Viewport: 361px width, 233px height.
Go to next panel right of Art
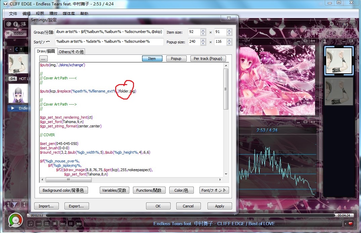click(x=354, y=24)
